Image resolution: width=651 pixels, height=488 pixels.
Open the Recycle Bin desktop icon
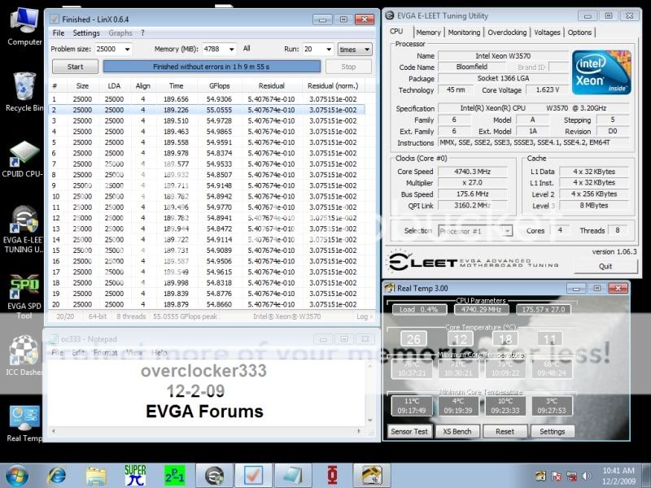[24, 87]
